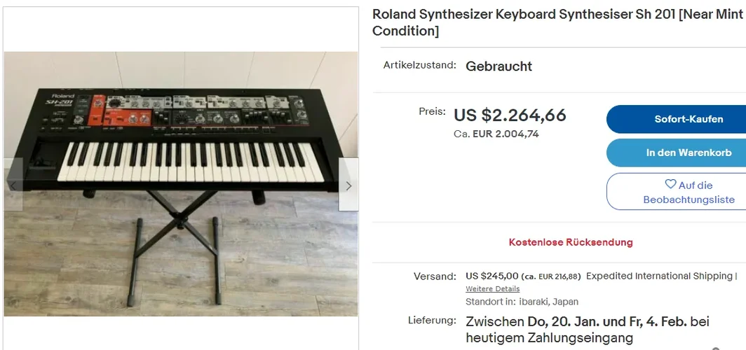This screenshot has height=350, width=746.
Task: Click the Expedited International Shipping text
Action: (660, 276)
